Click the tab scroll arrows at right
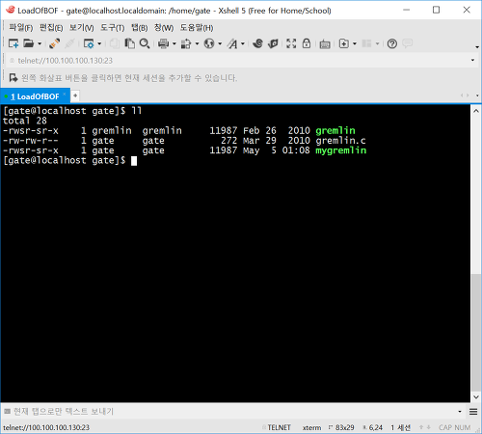This screenshot has width=482, height=434. [465, 95]
